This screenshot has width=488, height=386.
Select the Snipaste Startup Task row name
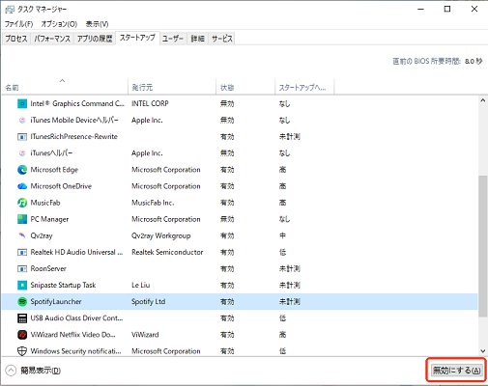pos(63,285)
